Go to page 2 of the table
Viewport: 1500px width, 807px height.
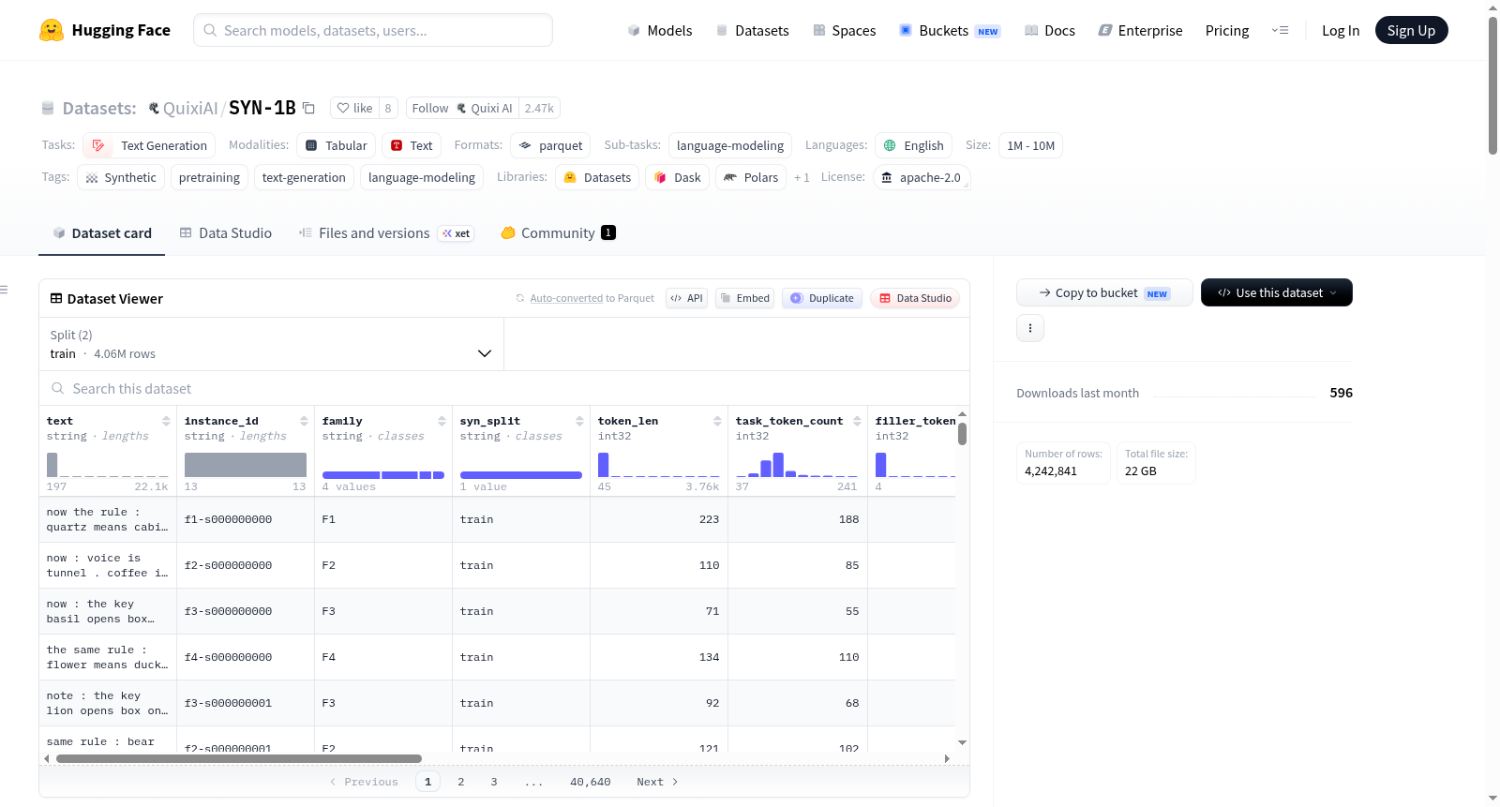click(x=461, y=782)
